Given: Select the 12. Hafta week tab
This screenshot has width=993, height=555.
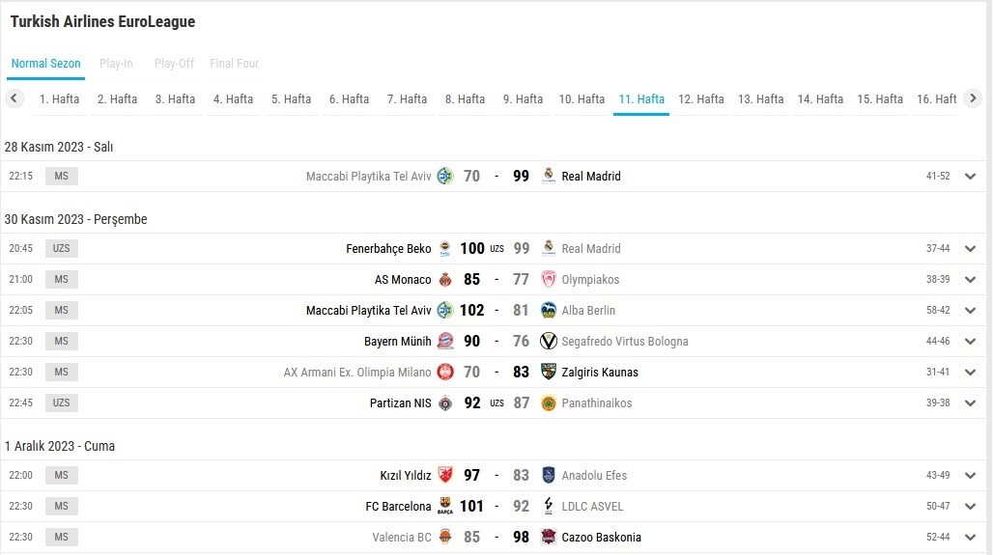Looking at the screenshot, I should 701,99.
